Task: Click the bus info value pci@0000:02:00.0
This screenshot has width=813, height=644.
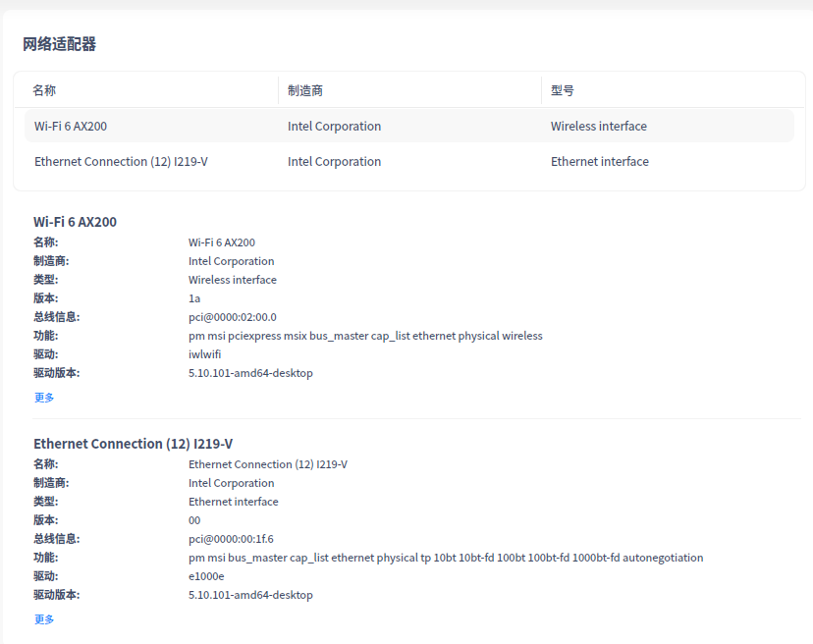Action: 233,317
